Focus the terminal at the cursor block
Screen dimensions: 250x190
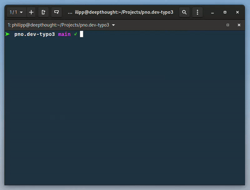coord(82,34)
